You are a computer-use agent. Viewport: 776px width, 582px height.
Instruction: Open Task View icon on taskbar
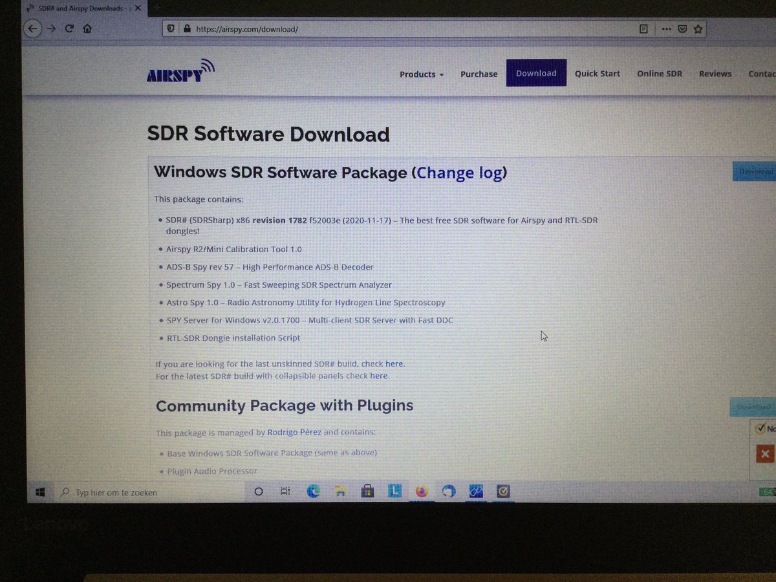tap(285, 492)
